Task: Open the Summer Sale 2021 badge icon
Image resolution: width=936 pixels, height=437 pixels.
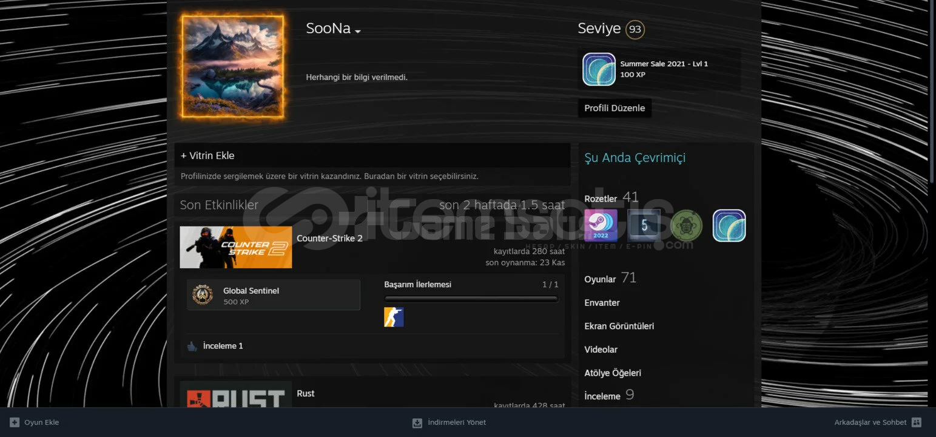Action: point(599,69)
